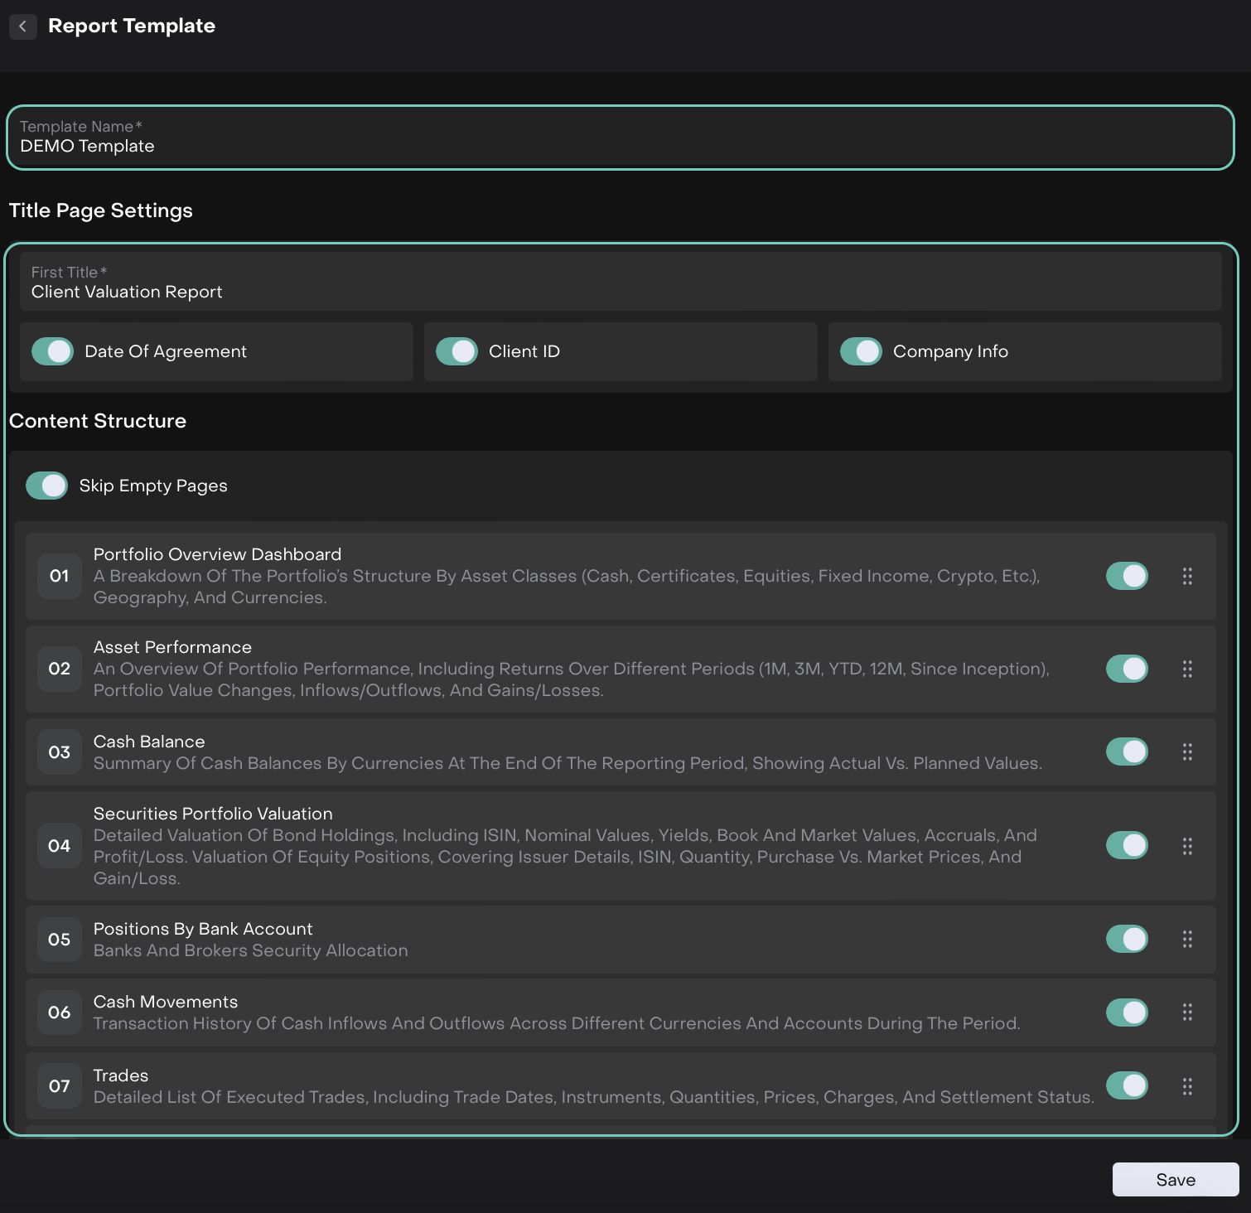Viewport: 1251px width, 1213px height.
Task: Switch off the Asset Performance section
Action: click(1127, 669)
